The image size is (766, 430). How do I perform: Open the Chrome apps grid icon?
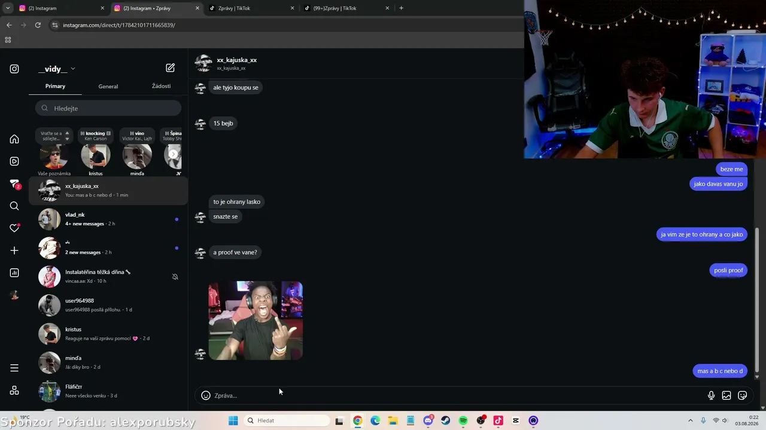pyautogui.click(x=8, y=40)
